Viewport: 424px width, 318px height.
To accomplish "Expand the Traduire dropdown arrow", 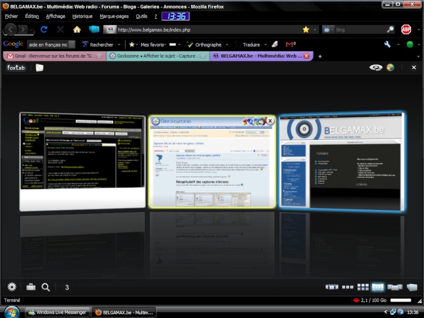I will click(266, 45).
